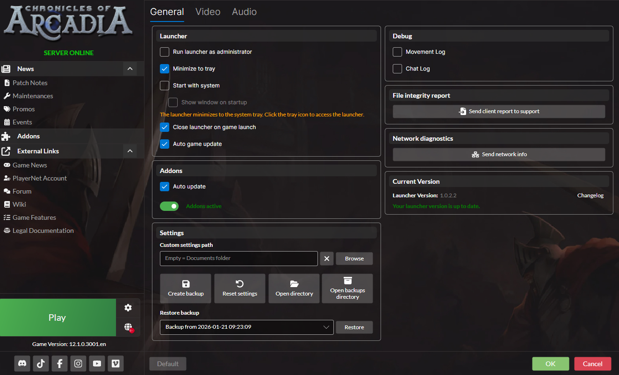Switch to the Audio tab

(x=244, y=12)
